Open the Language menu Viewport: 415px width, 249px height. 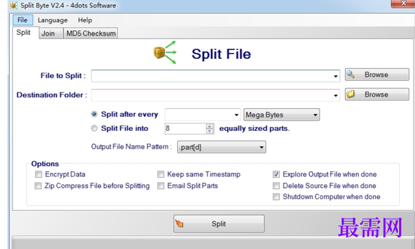click(x=52, y=20)
